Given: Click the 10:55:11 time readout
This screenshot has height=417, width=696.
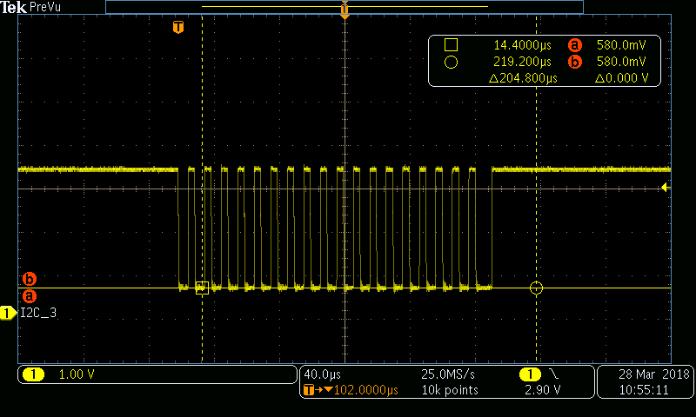Looking at the screenshot, I should click(x=644, y=390).
